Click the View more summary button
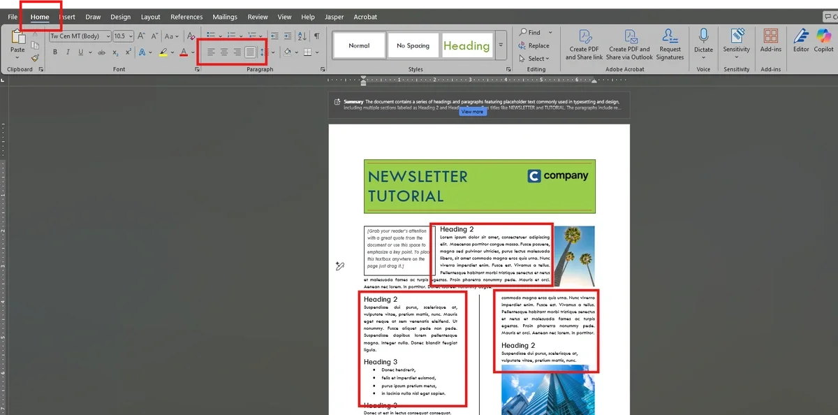 [x=472, y=112]
